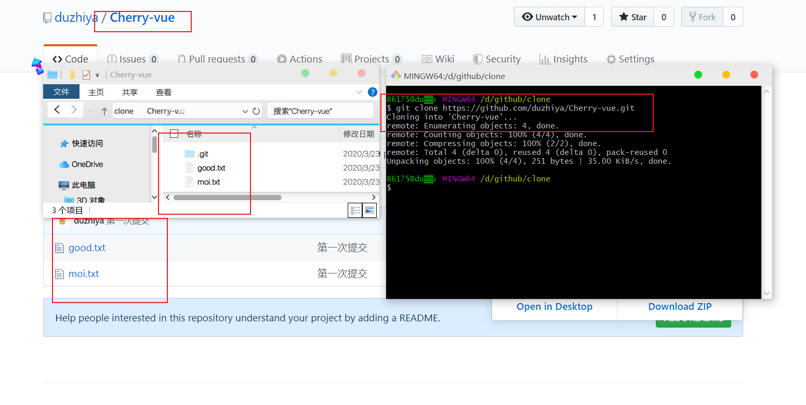Viewport: 806px width, 405px height.
Task: Switch to the Issues tab
Action: 133,59
